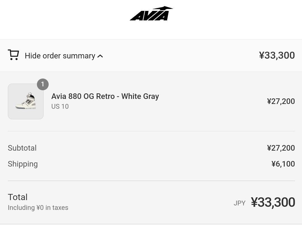Click the divider below product row
302x230 pixels.
pos(151,131)
